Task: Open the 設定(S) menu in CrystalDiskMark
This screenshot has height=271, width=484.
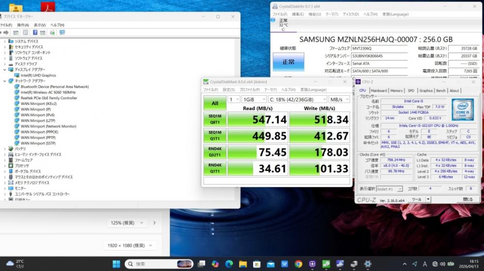Action: [228, 89]
